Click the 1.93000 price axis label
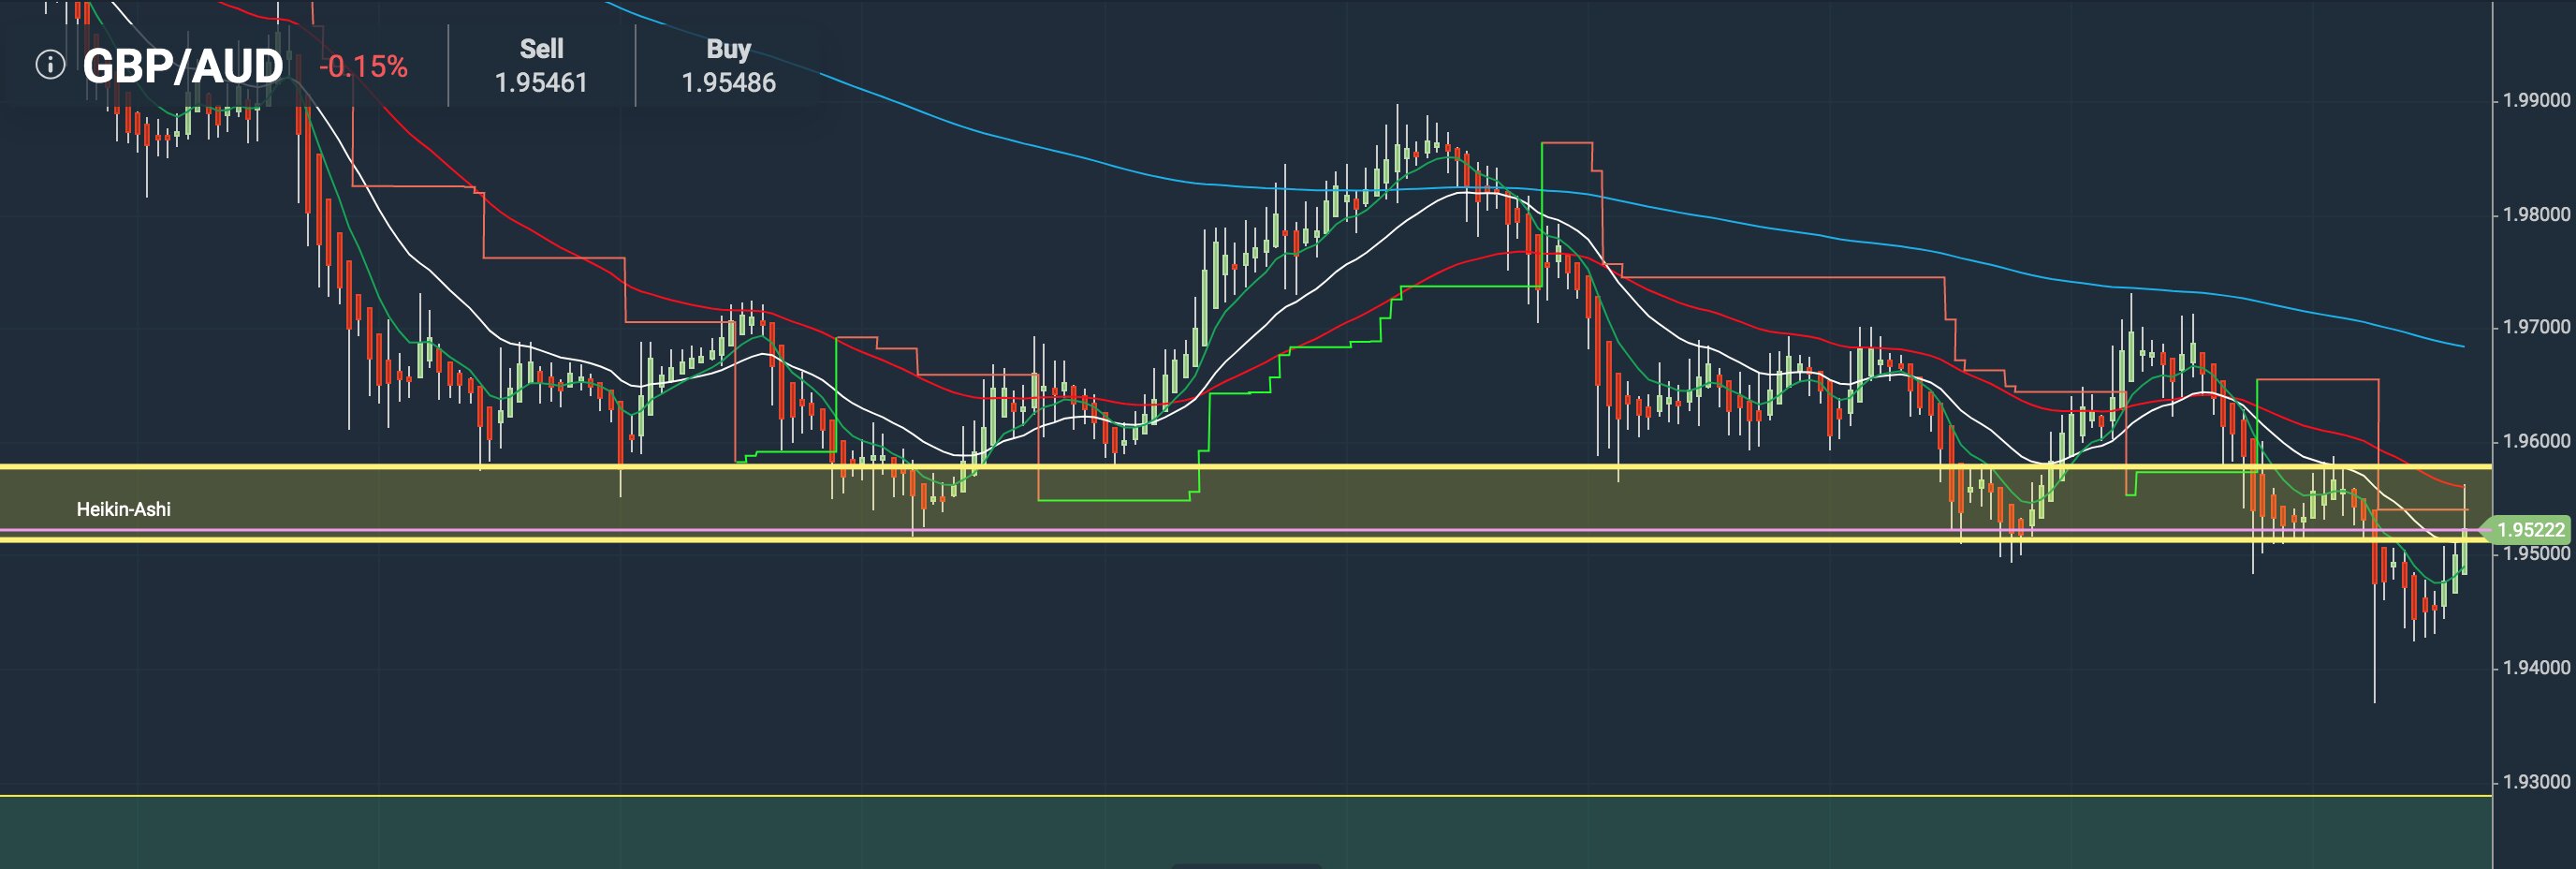Image resolution: width=2576 pixels, height=869 pixels. tap(2535, 781)
